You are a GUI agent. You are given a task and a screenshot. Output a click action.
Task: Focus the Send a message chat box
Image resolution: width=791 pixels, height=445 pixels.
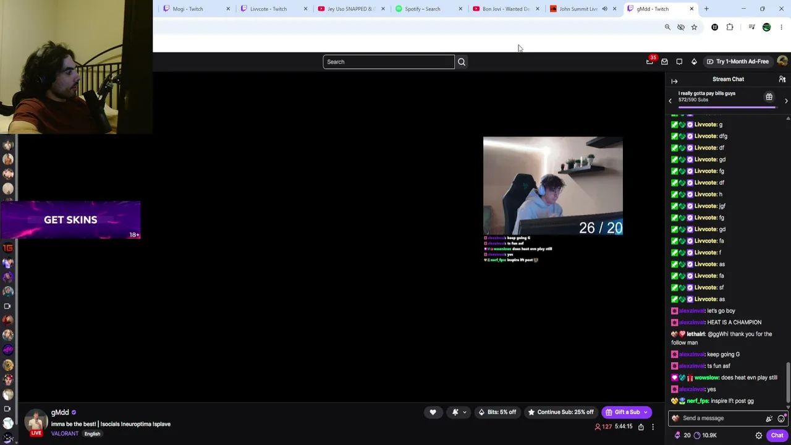coord(720,418)
